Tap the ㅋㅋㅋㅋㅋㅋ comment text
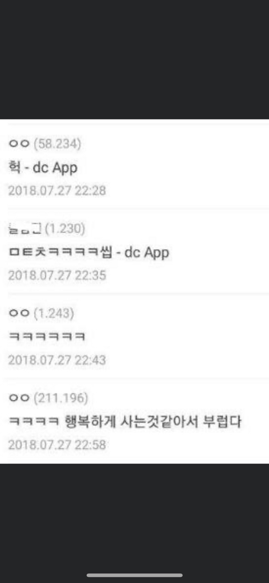 [x=47, y=337]
